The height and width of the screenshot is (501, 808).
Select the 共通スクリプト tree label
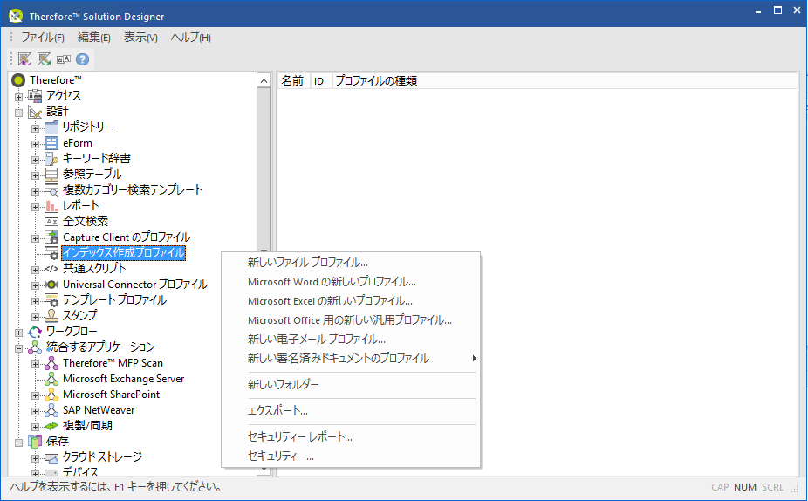point(94,269)
